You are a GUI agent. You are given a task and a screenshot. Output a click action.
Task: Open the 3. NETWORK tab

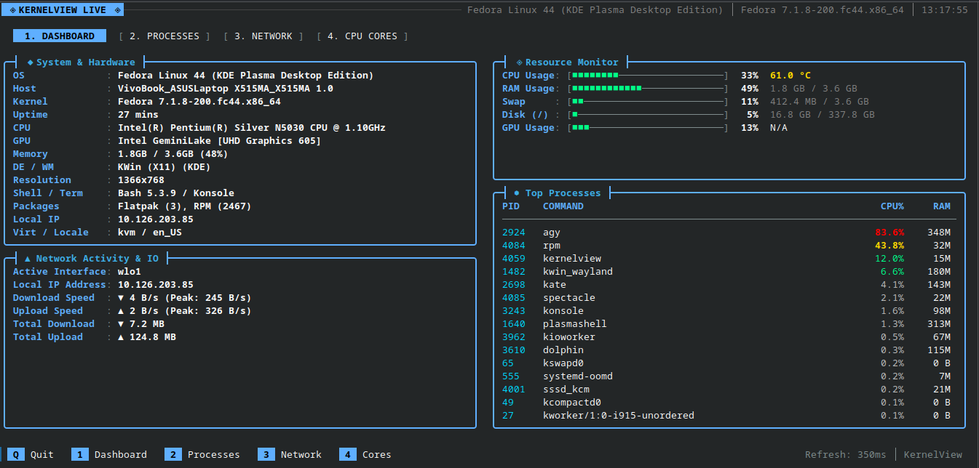click(x=263, y=36)
